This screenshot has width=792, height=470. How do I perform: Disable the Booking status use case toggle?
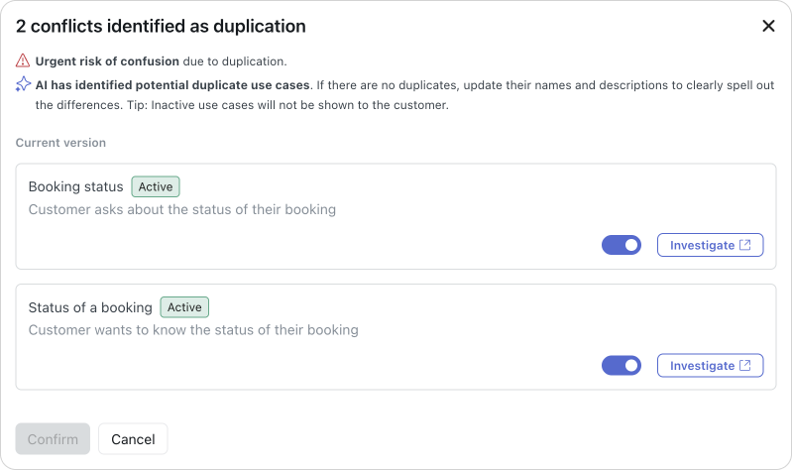(622, 245)
